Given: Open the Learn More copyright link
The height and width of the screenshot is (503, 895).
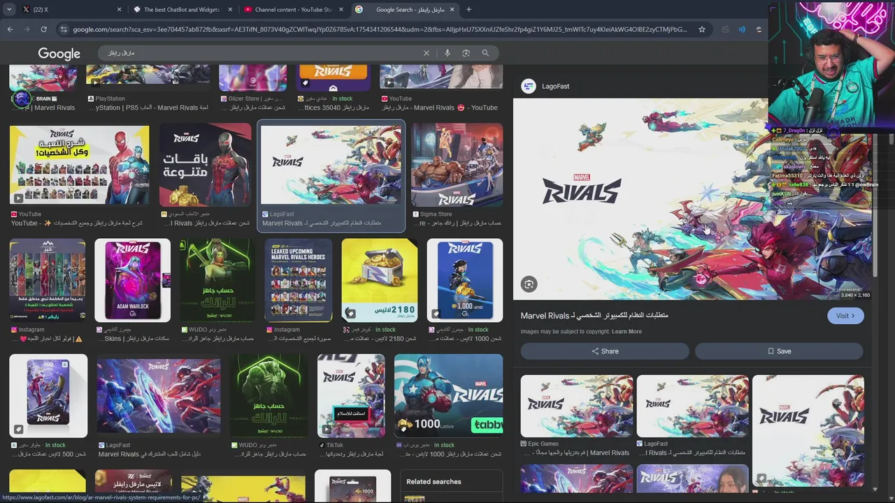Looking at the screenshot, I should 626,332.
